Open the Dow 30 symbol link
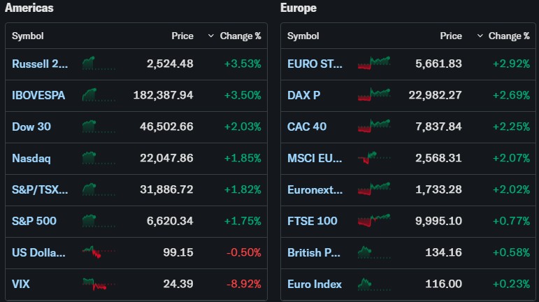 click(x=31, y=127)
